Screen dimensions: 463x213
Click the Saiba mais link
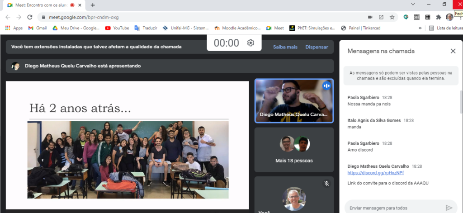pos(285,47)
